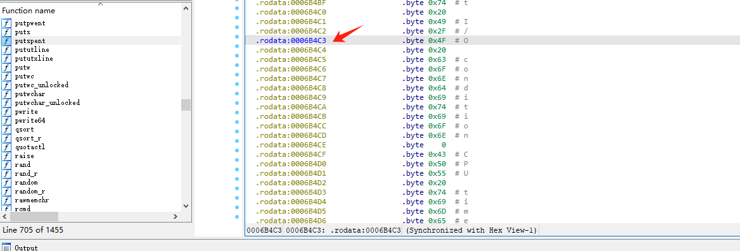Viewport: 740px width, 251px height.
Task: Click the 0006B4C3 offset in status bar
Action: pyautogui.click(x=264, y=230)
